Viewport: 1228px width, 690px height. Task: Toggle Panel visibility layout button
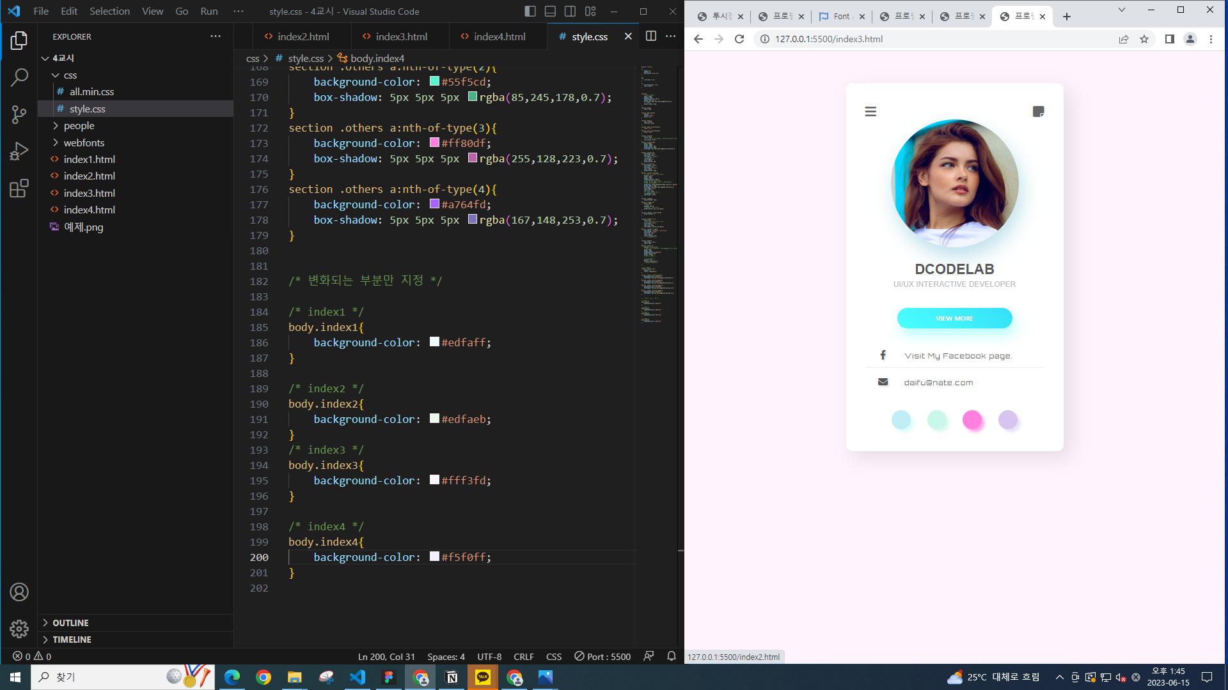tap(549, 11)
